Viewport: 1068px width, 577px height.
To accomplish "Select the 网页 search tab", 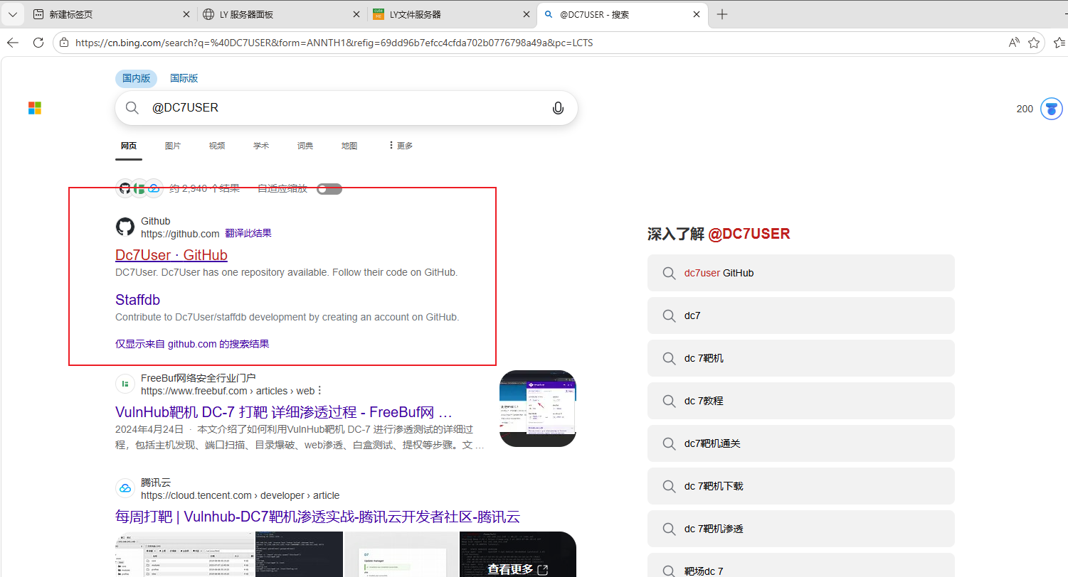I will 129,146.
